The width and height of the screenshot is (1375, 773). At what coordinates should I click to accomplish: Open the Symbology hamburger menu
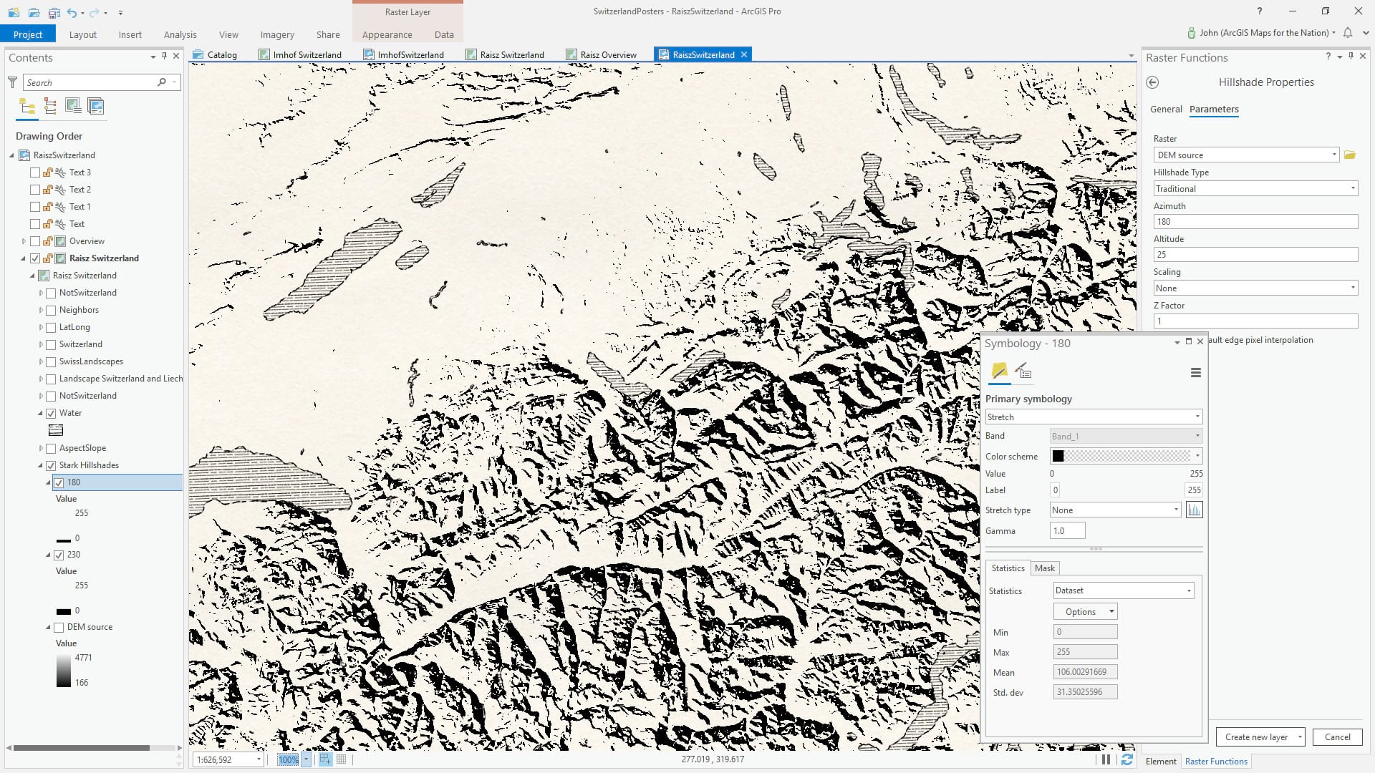pyautogui.click(x=1195, y=373)
